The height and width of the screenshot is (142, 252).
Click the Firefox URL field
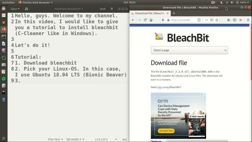(182, 20)
